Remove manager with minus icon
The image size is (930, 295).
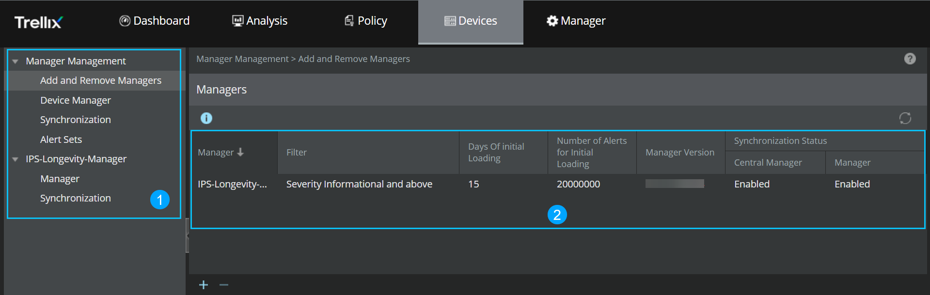click(224, 285)
